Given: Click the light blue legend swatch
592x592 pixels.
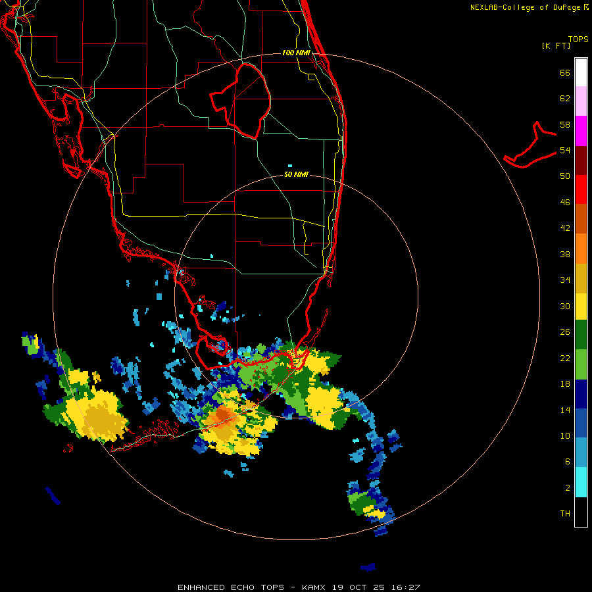Looking at the screenshot, I should click(x=581, y=453).
